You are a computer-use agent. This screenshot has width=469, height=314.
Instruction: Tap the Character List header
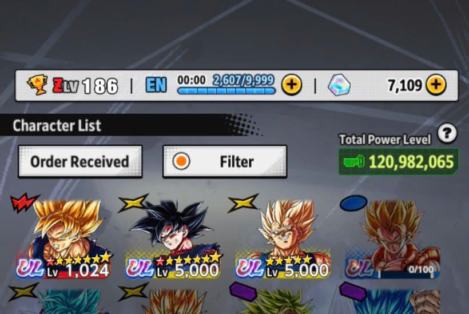[57, 126]
